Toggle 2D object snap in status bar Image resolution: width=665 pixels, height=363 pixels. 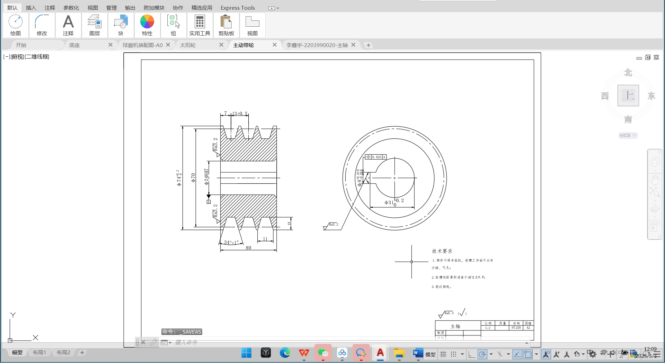(528, 354)
